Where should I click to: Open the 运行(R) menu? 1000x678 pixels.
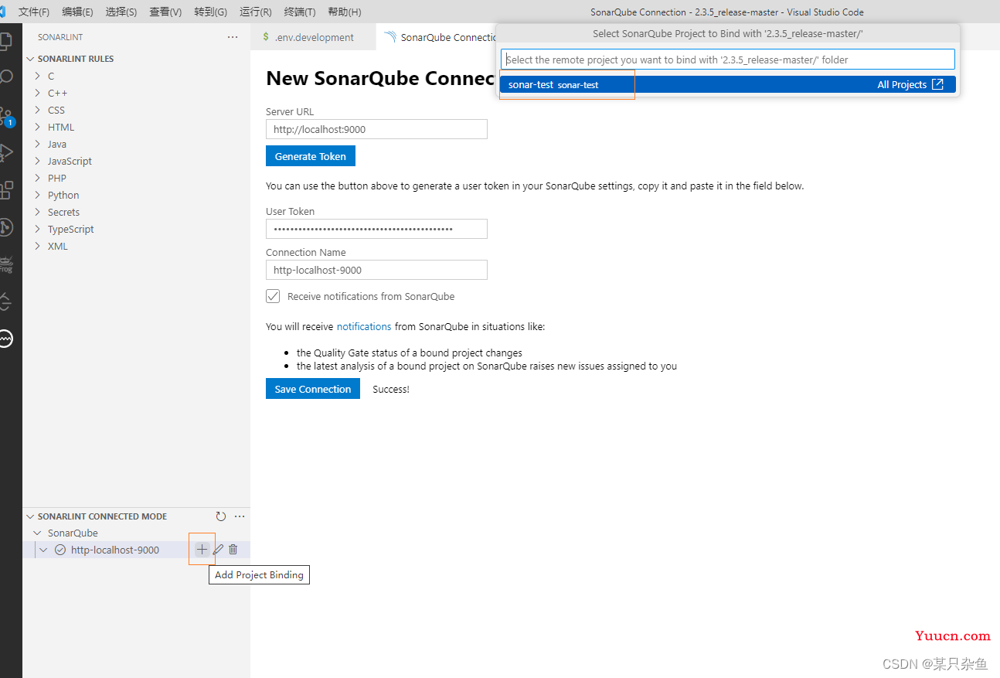(x=256, y=12)
